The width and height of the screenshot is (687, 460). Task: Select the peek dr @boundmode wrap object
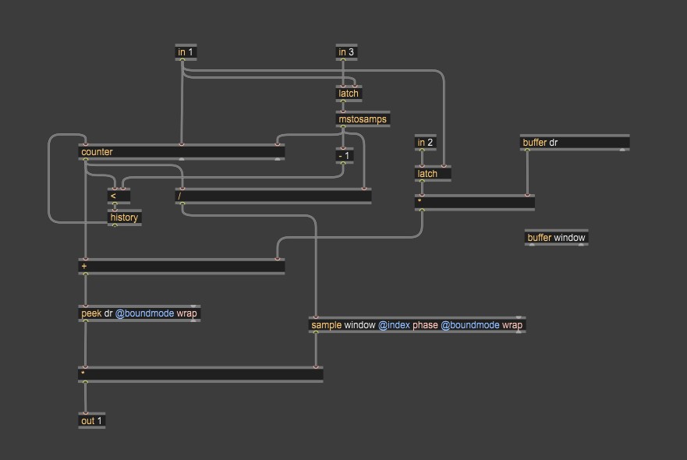pos(140,313)
